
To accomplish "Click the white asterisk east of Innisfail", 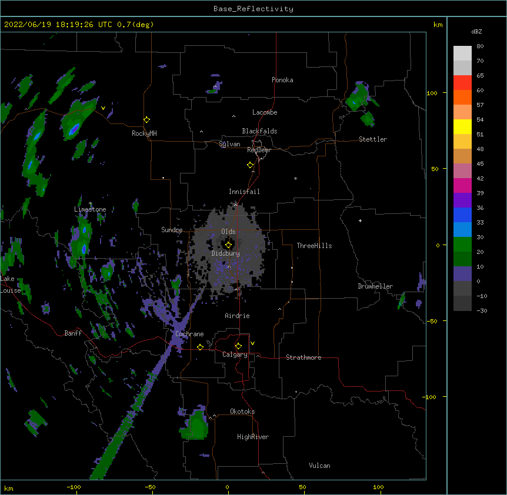I will click(x=295, y=178).
